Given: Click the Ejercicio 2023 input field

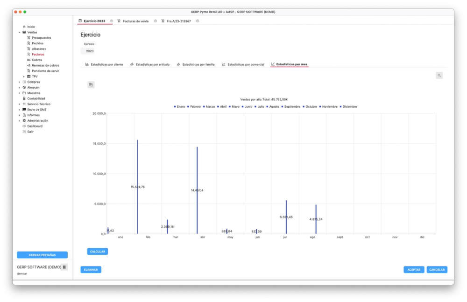Looking at the screenshot, I should pyautogui.click(x=88, y=51).
